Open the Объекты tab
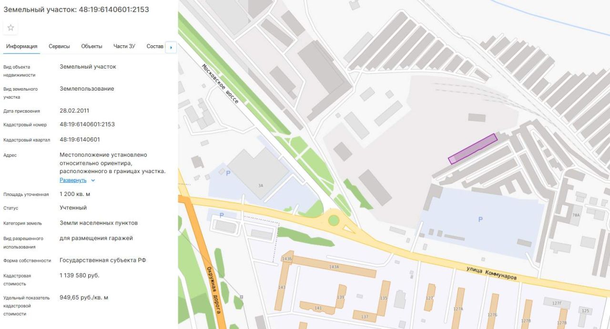This screenshot has height=329, width=610. pyautogui.click(x=91, y=46)
